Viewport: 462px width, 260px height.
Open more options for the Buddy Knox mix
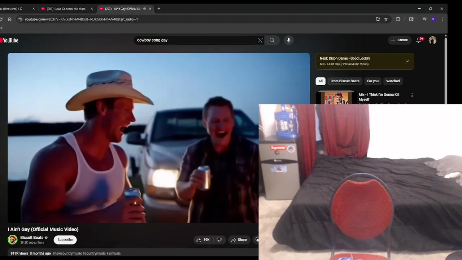(412, 95)
